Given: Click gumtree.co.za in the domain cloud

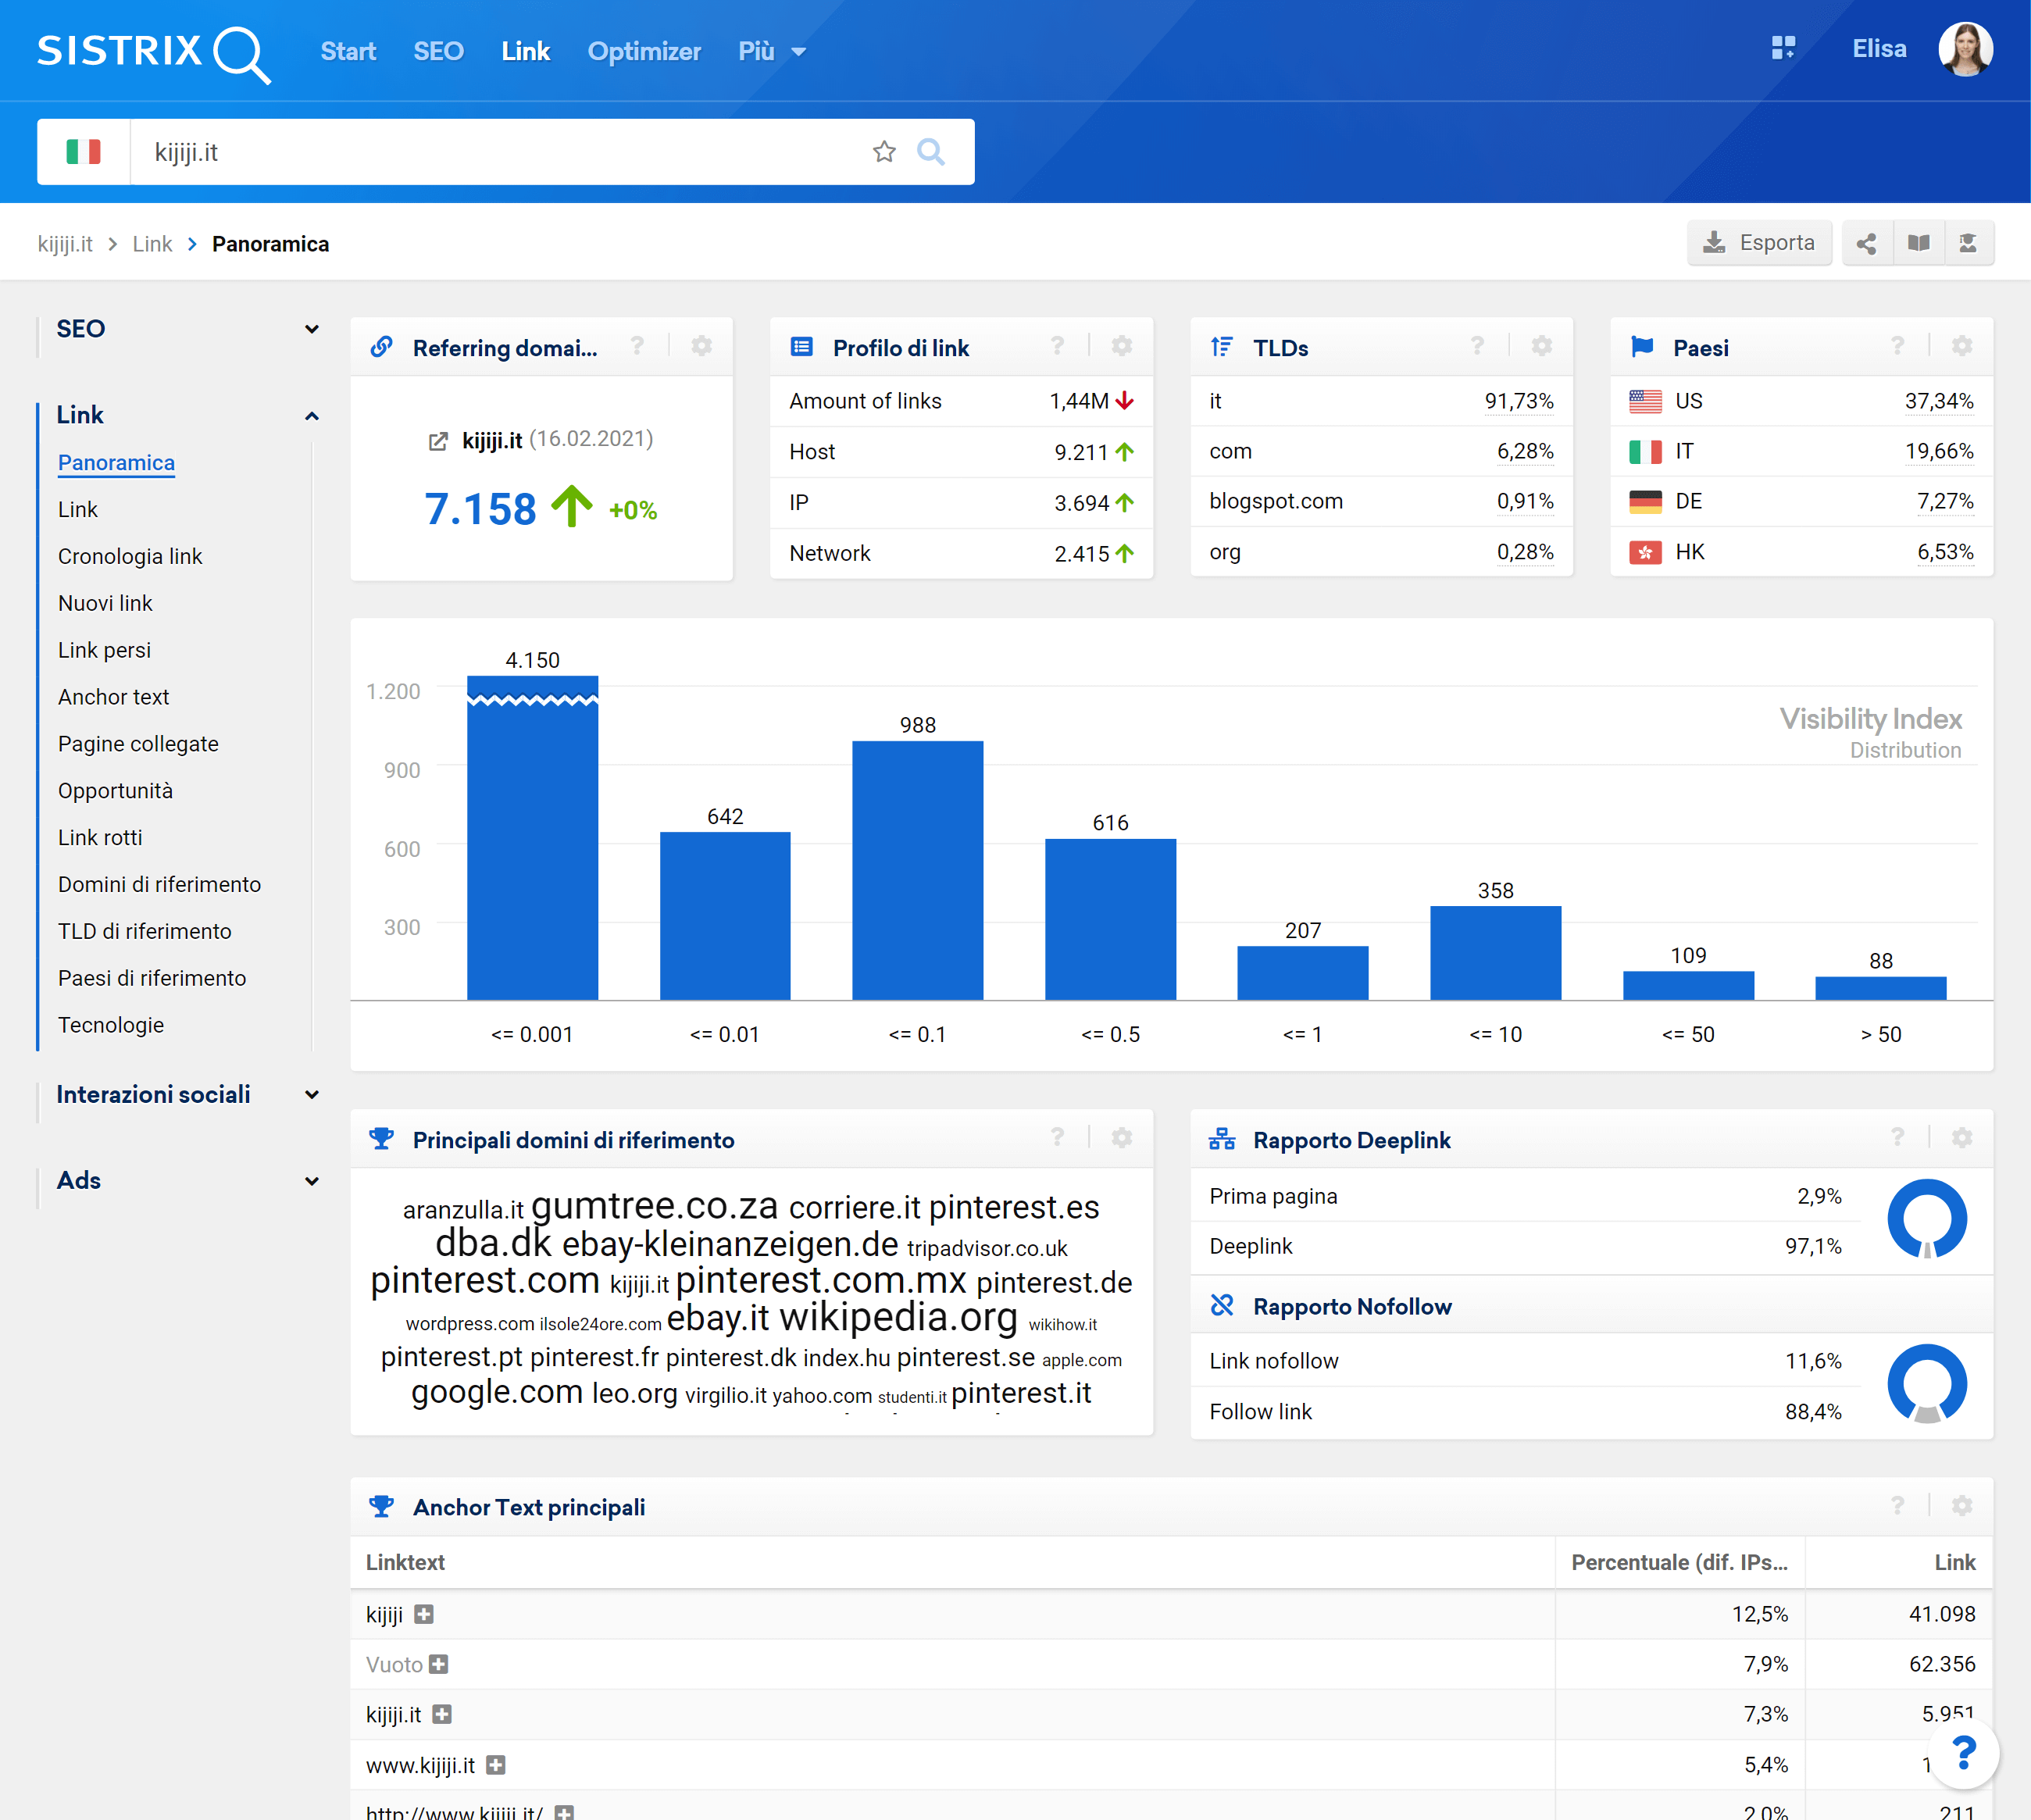Looking at the screenshot, I should coord(654,1205).
